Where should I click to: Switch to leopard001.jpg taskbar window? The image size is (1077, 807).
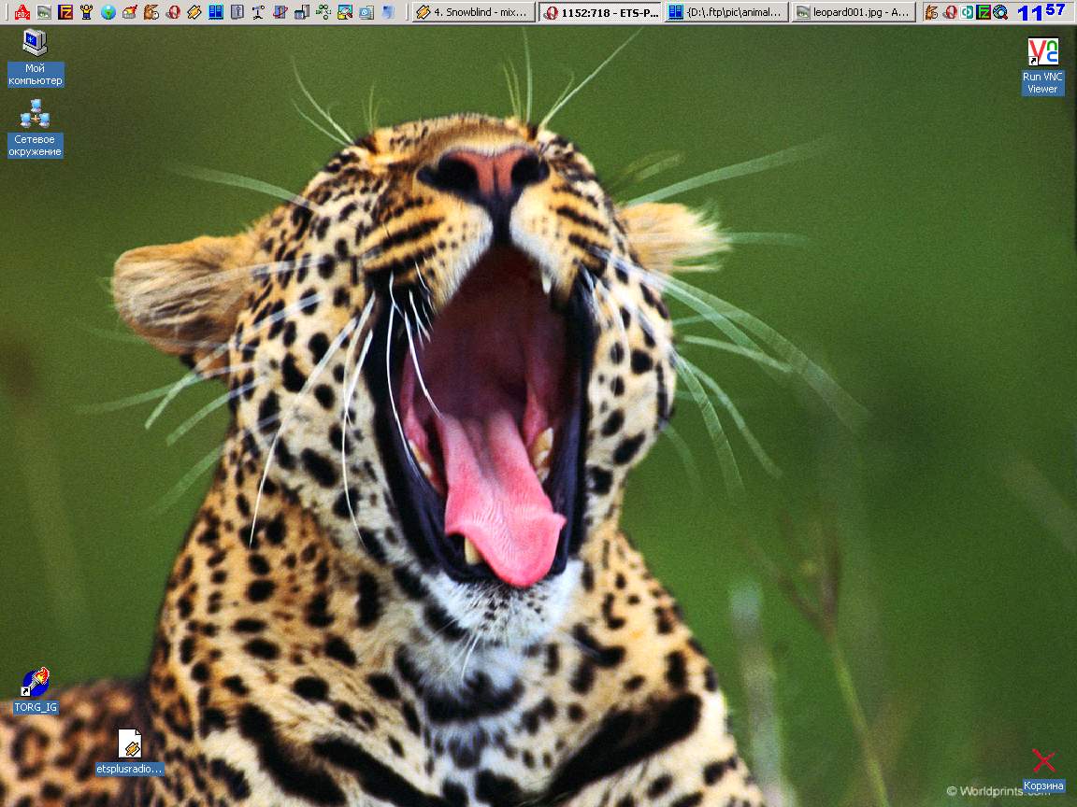pos(853,12)
